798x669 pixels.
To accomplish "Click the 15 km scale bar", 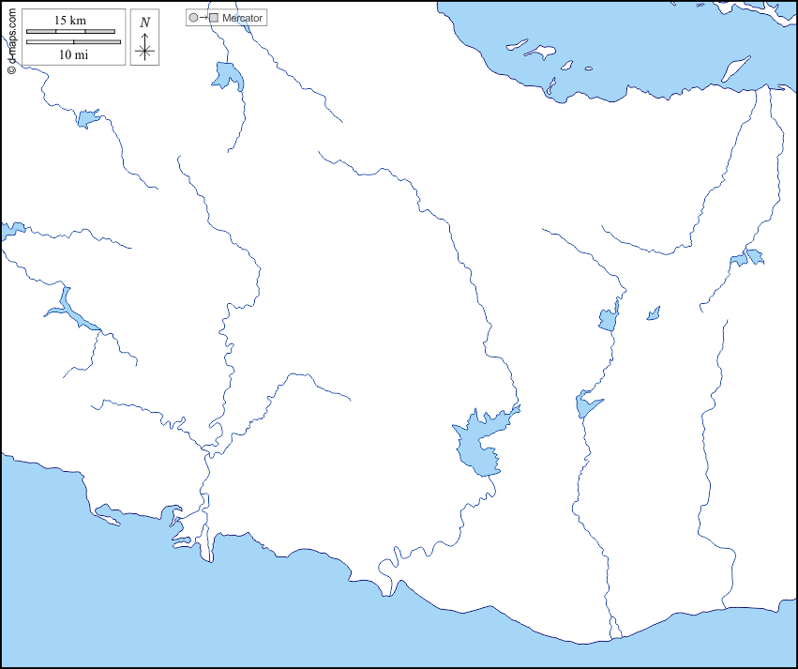I will pyautogui.click(x=70, y=32).
